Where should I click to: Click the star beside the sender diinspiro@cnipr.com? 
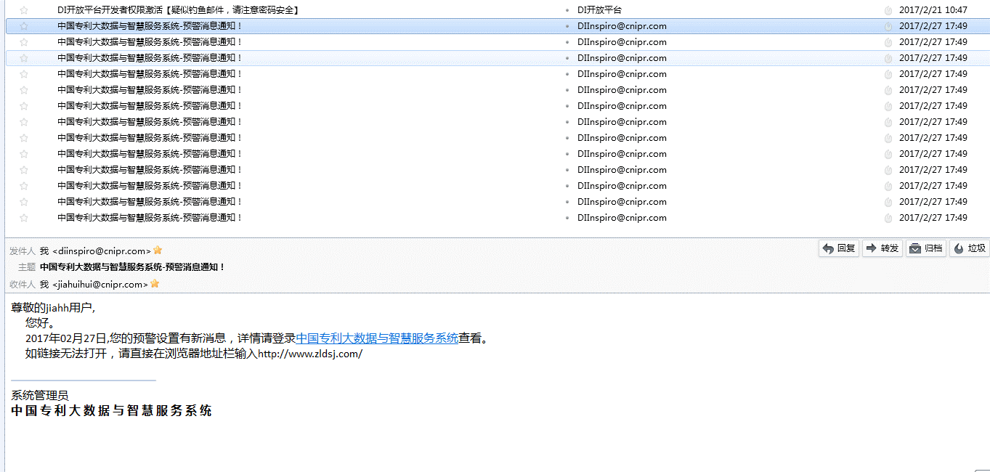point(158,251)
